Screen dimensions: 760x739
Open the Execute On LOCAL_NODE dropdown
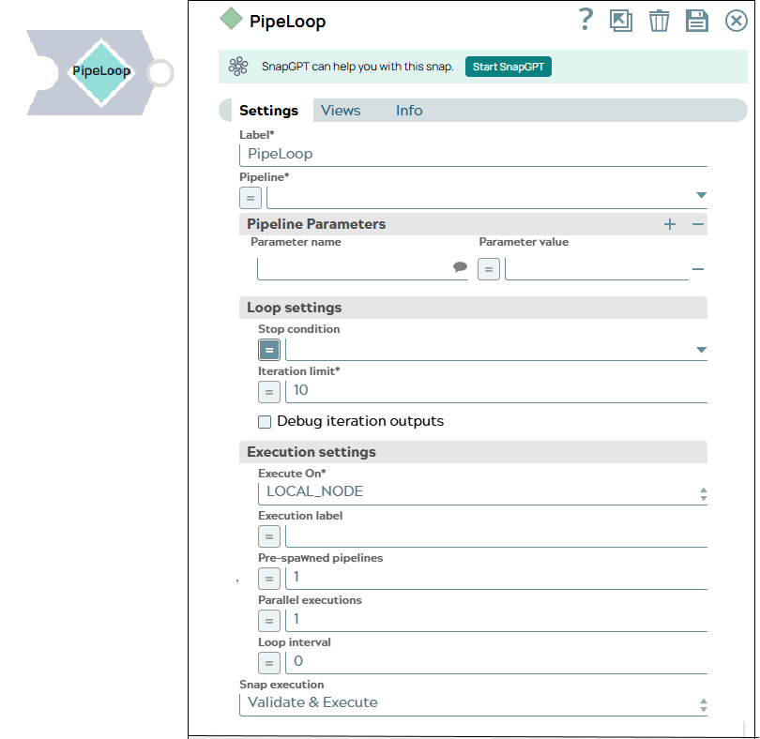click(481, 492)
